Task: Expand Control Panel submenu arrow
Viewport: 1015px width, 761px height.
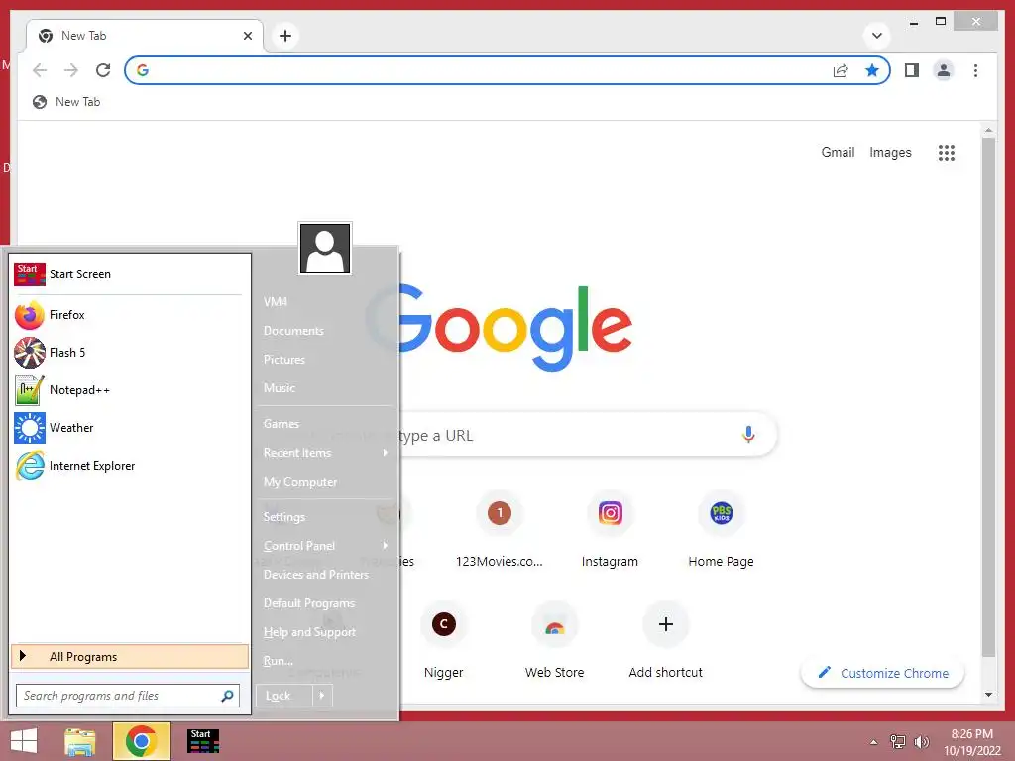Action: 386,546
